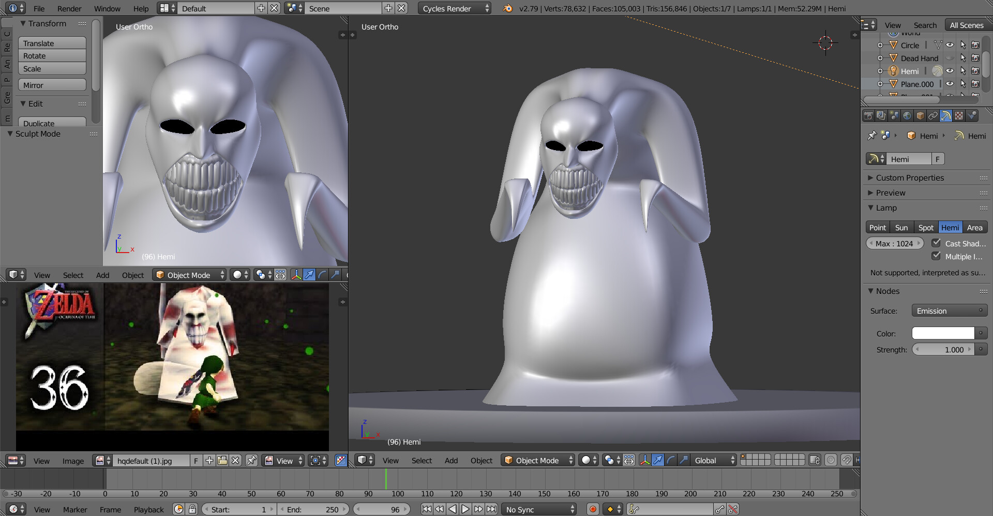
Task: Open the World properties tab (globe icon)
Action: tap(908, 115)
